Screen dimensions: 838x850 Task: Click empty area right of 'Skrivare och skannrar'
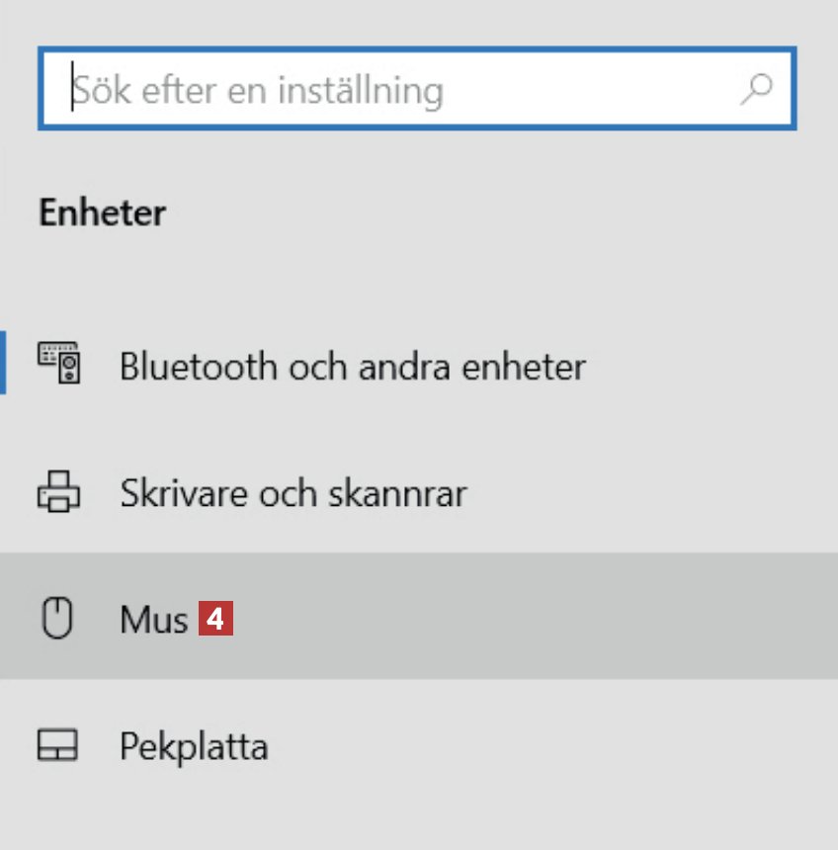click(x=642, y=492)
